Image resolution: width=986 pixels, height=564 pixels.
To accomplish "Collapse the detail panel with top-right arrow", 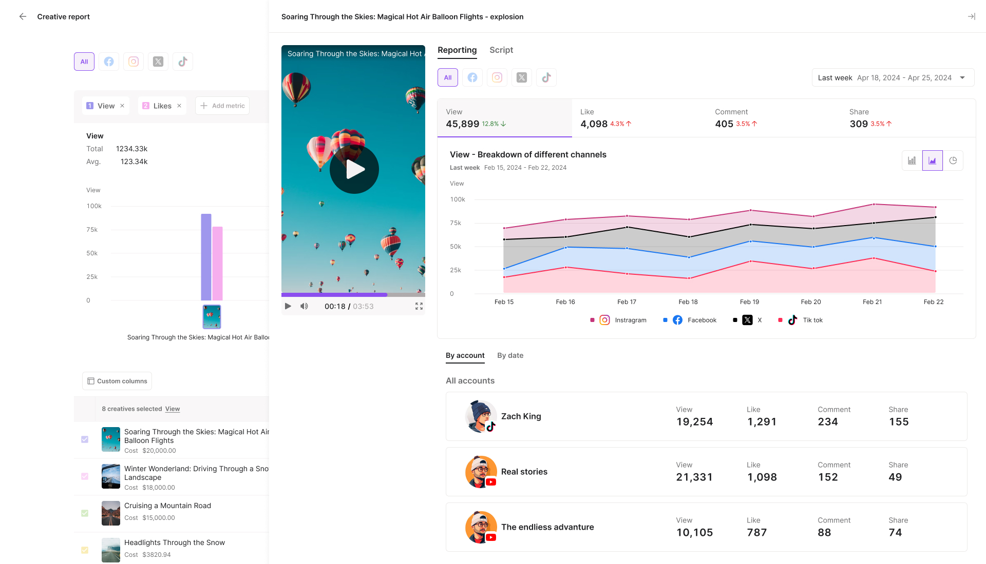I will (971, 16).
